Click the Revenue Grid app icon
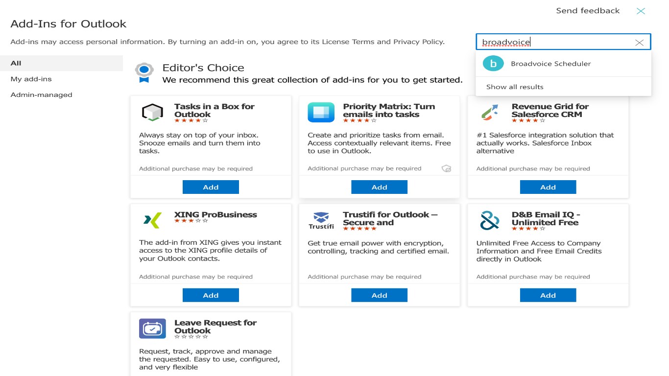The width and height of the screenshot is (669, 376). (x=489, y=113)
